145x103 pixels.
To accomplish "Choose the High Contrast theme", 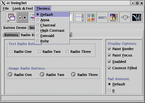I will 52,30.
